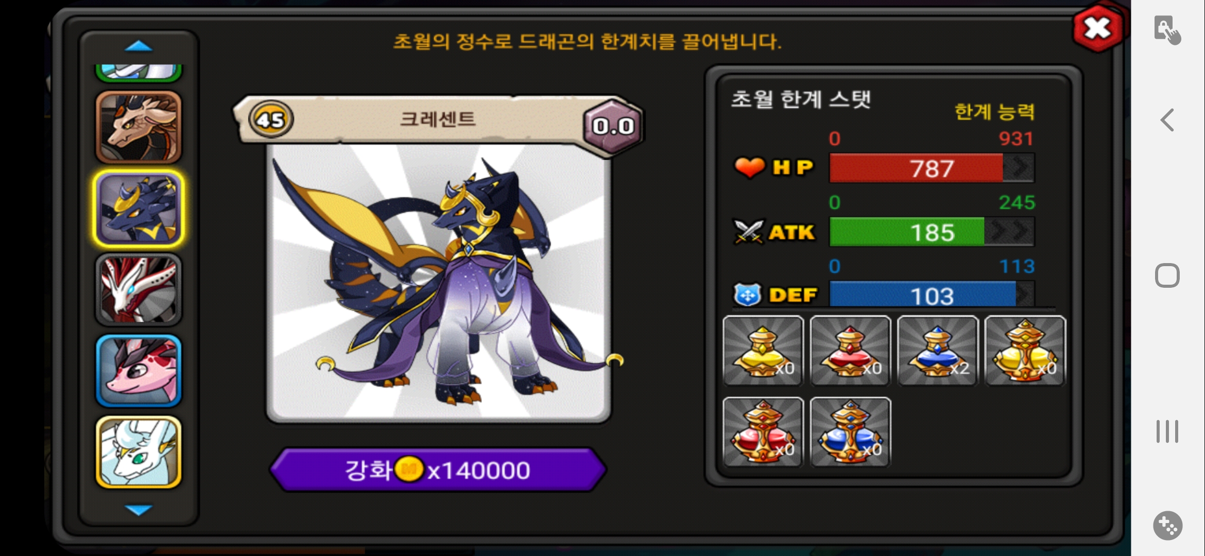The image size is (1205, 556).
Task: Tap the touch pointer icon at top right
Action: coord(1167,30)
